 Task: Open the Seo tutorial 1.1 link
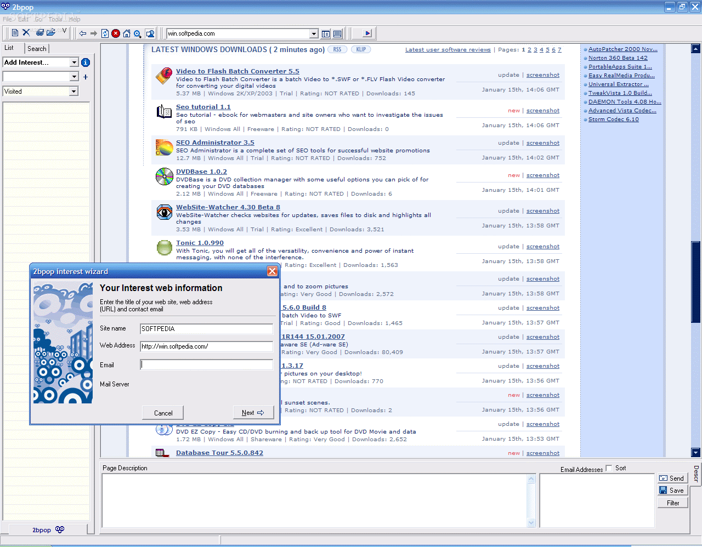pos(203,107)
